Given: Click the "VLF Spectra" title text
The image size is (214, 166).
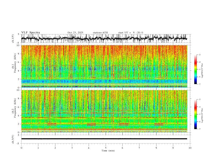Looking at the screenshot, I should (31, 33).
